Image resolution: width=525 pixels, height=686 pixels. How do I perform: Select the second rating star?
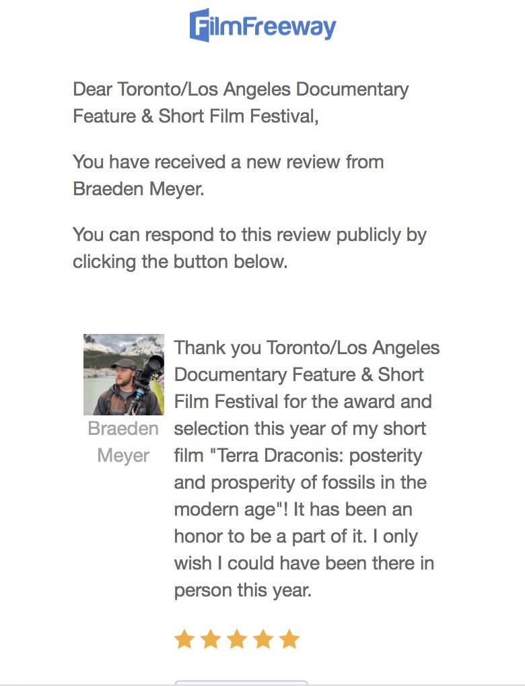211,639
